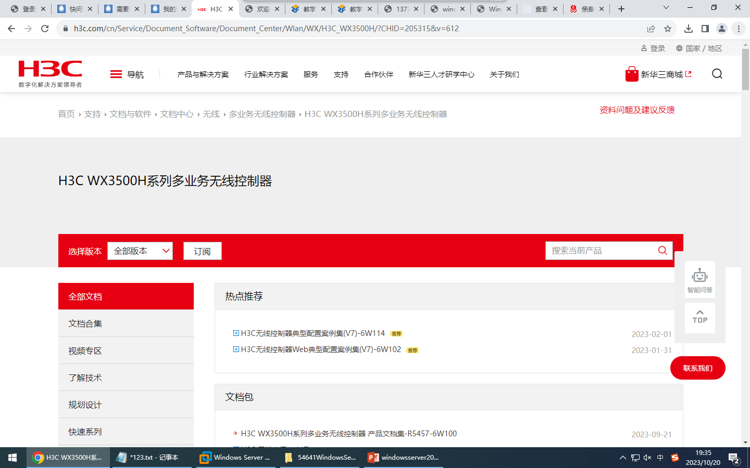Screen dimensions: 750x468
Task: Open 产品与解决方案 in the top navigation
Action: 203,74
